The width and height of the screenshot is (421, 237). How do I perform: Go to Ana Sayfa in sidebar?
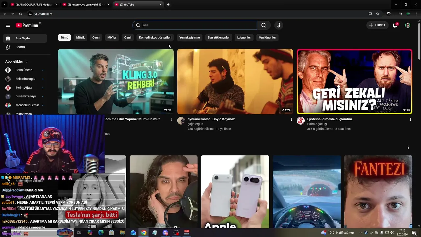point(25,38)
